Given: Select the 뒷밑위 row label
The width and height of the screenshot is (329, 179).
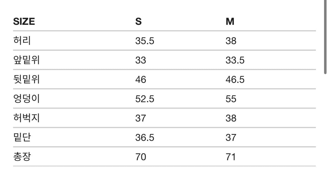Looking at the screenshot, I should 26,79.
